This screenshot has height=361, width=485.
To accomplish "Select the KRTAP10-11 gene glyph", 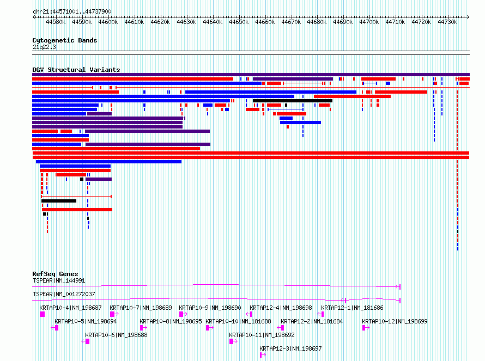I will (x=234, y=341).
